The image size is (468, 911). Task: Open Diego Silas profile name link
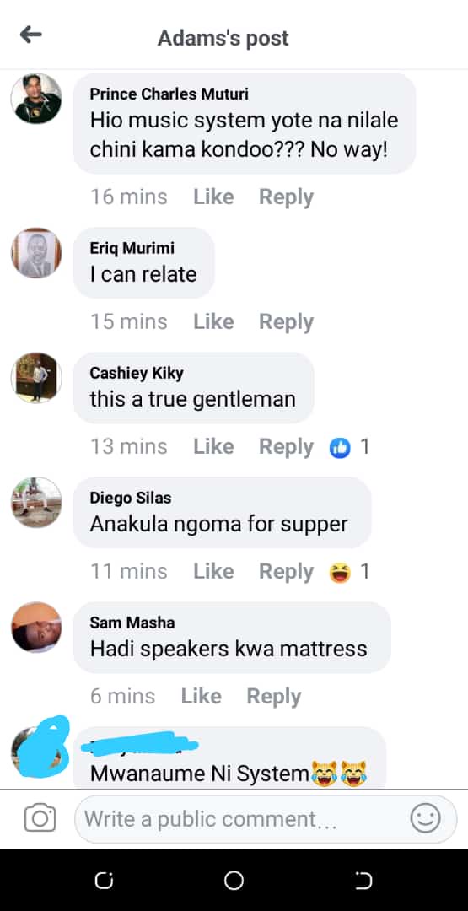[131, 498]
